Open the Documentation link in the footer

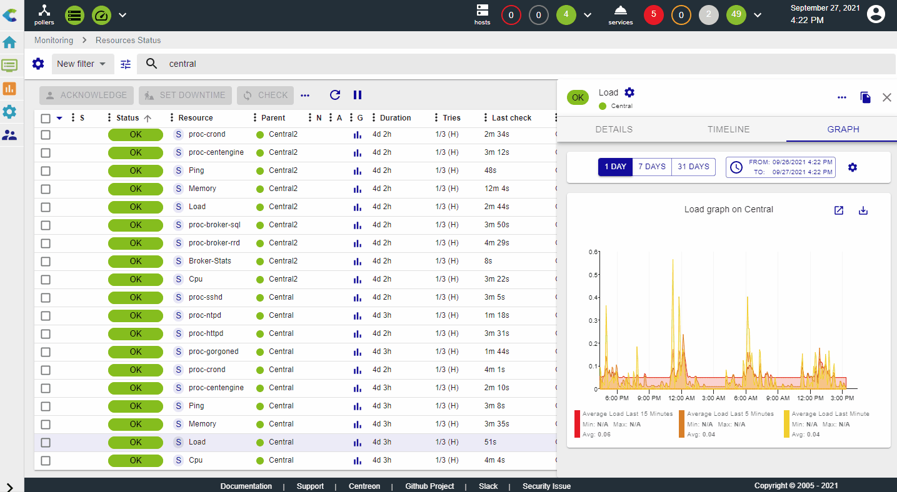coord(246,486)
